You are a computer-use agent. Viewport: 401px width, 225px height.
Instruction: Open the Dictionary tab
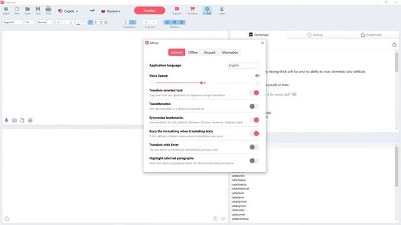[259, 35]
